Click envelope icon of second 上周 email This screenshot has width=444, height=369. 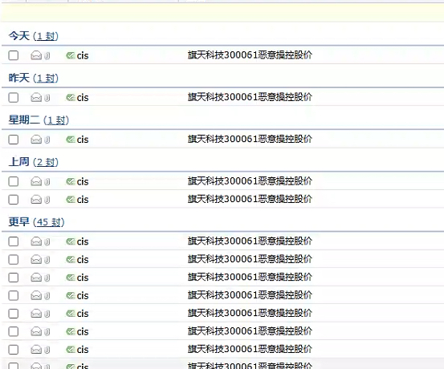(x=36, y=200)
